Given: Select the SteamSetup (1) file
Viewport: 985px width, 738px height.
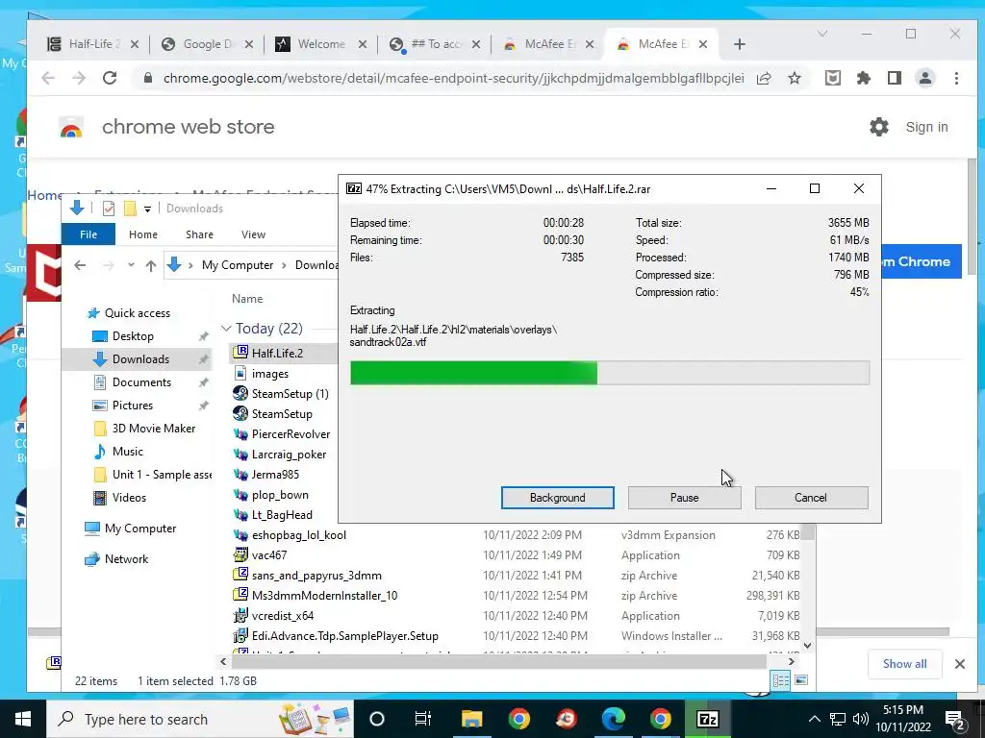Looking at the screenshot, I should (x=290, y=393).
